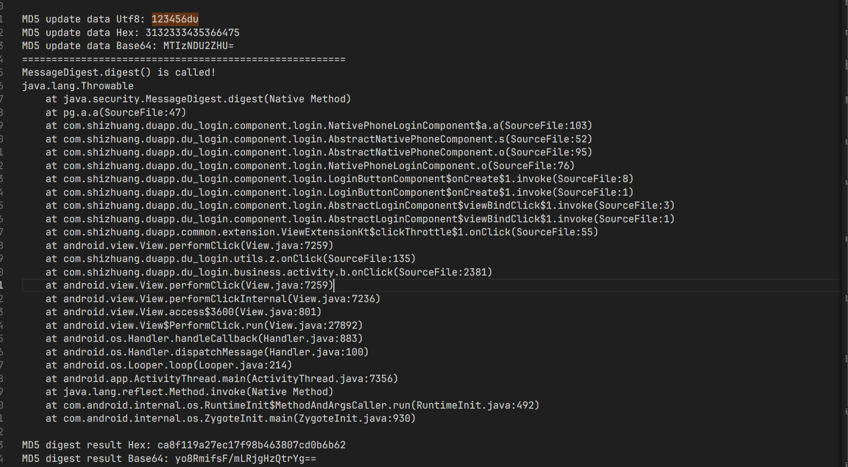Click the 'MessageDigest.digest() is called!' line

pyautogui.click(x=119, y=72)
